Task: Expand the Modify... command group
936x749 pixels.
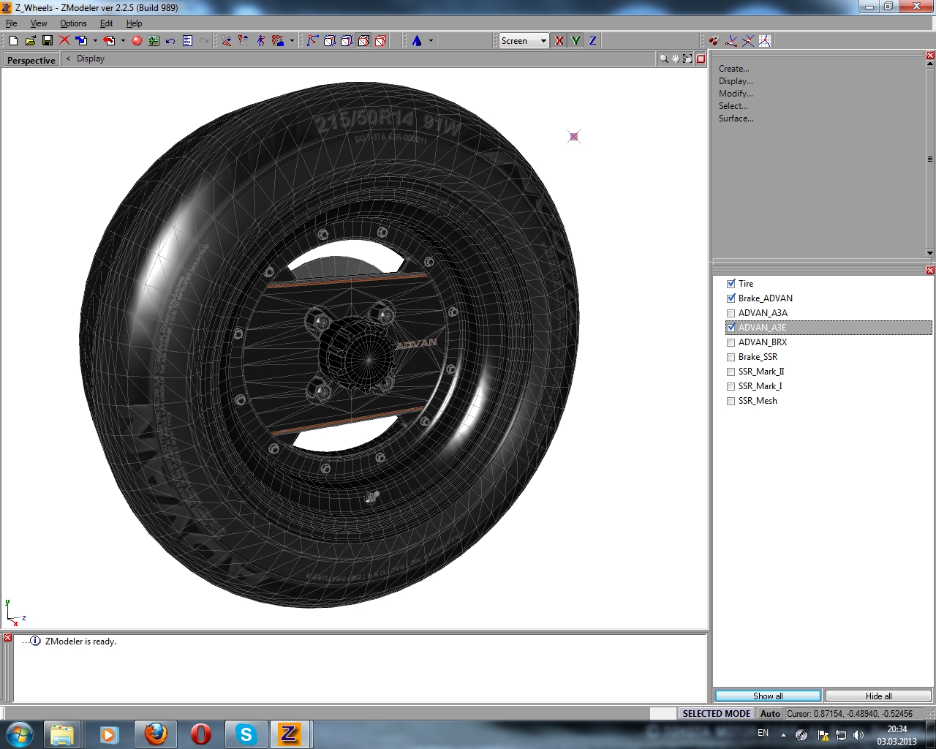Action: (736, 94)
